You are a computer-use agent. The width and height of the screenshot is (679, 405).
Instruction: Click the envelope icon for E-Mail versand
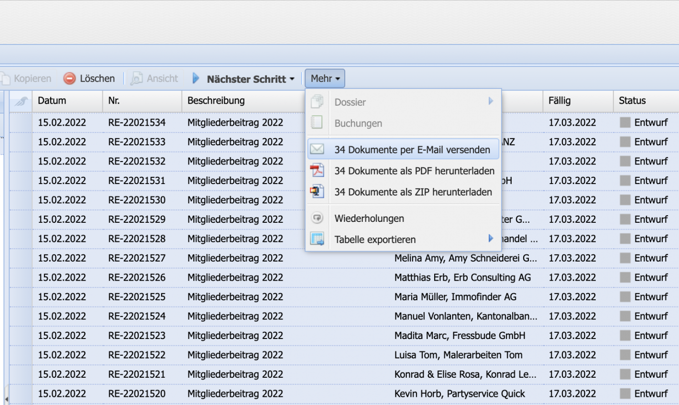317,149
